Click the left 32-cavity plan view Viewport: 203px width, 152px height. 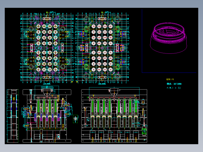coord(47,48)
